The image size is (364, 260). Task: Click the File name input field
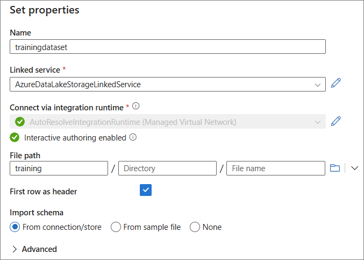pos(276,168)
